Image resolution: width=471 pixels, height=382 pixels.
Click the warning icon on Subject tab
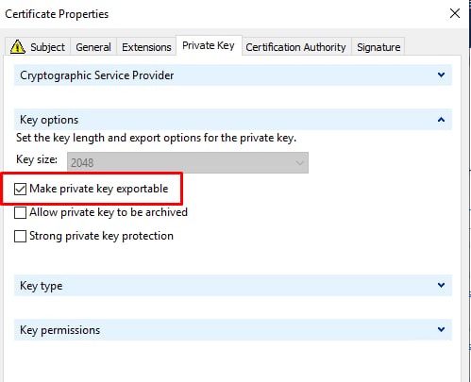coord(18,46)
